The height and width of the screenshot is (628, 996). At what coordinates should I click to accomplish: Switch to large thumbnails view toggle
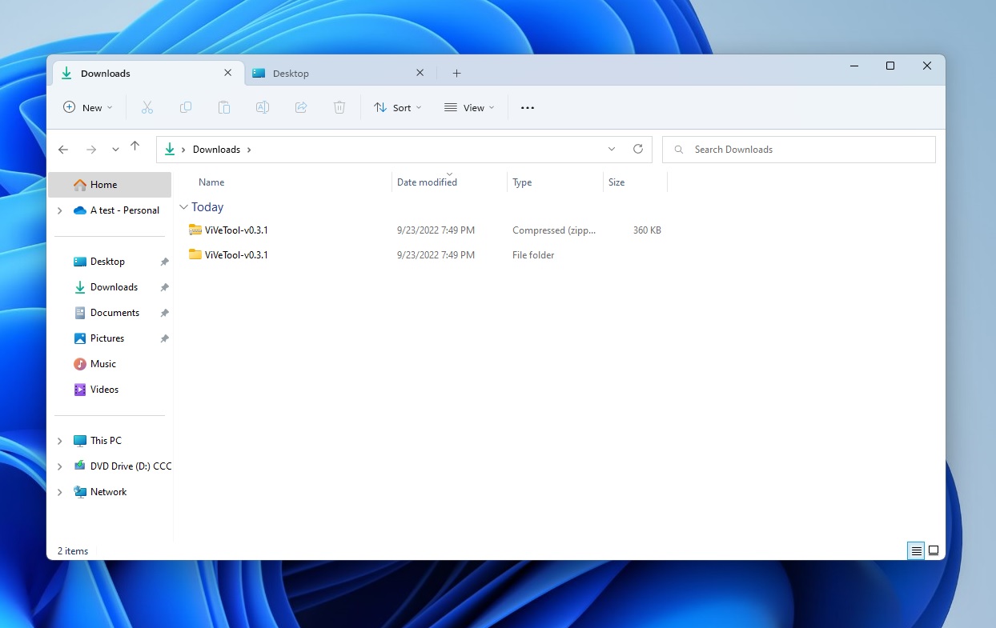click(x=934, y=550)
